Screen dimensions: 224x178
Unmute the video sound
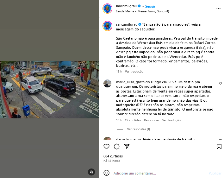(x=91, y=172)
